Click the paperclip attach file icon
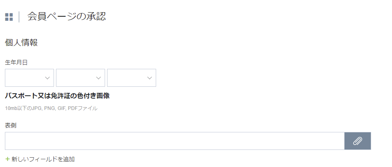This screenshot has height=167, width=392. pos(358,141)
